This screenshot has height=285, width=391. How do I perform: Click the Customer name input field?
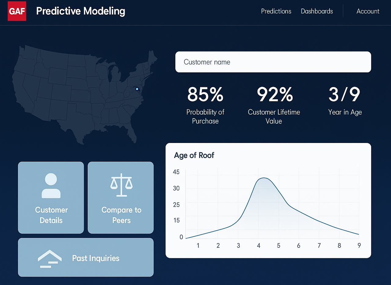[x=273, y=62]
